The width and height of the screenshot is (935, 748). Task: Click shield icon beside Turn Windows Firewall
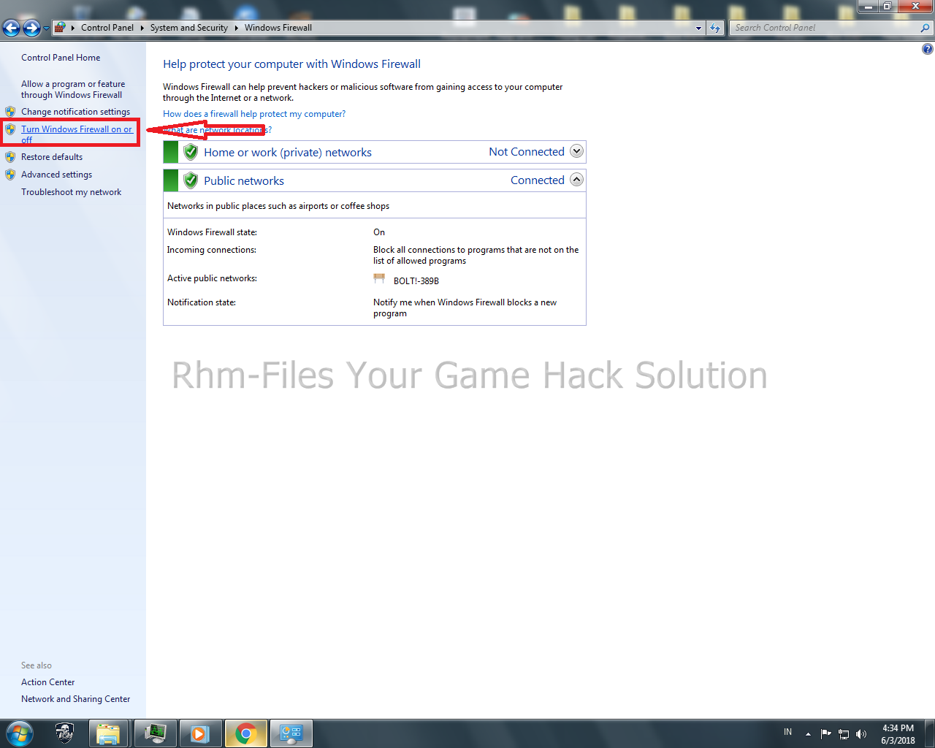[10, 129]
